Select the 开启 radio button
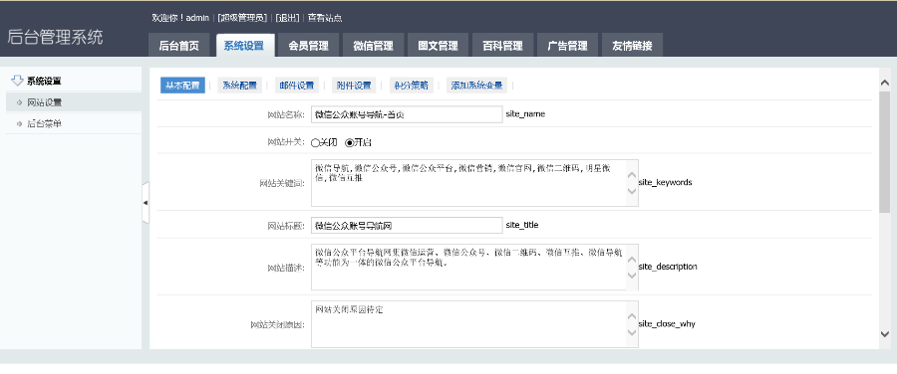 pos(350,143)
